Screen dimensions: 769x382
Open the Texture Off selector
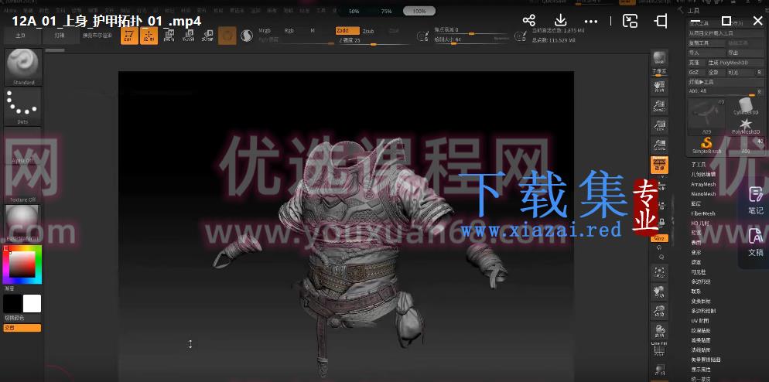23,184
